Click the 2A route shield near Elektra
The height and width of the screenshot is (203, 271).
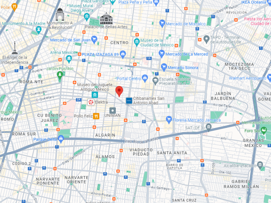79,100
